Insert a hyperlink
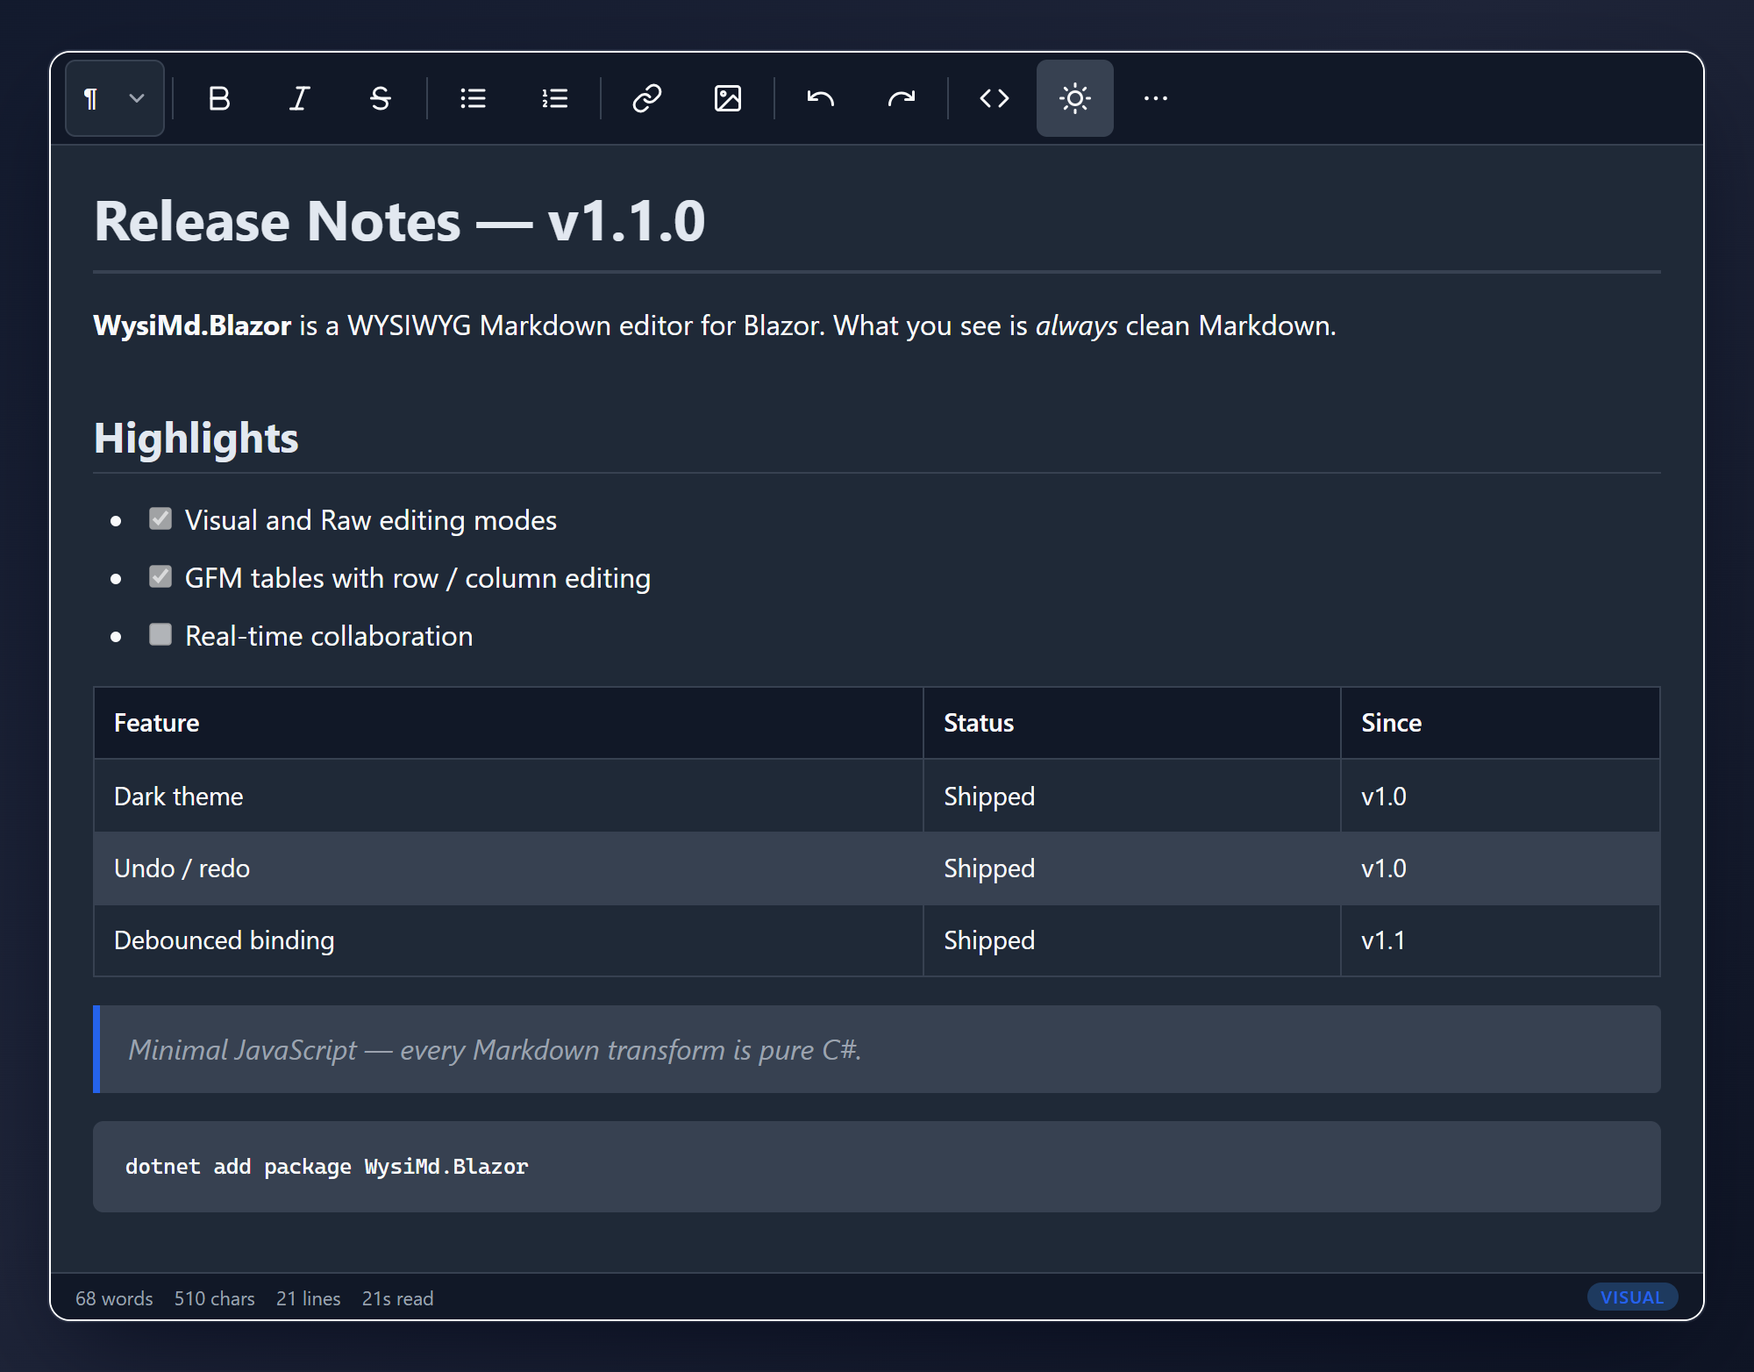Viewport: 1754px width, 1372px height. pyautogui.click(x=647, y=98)
